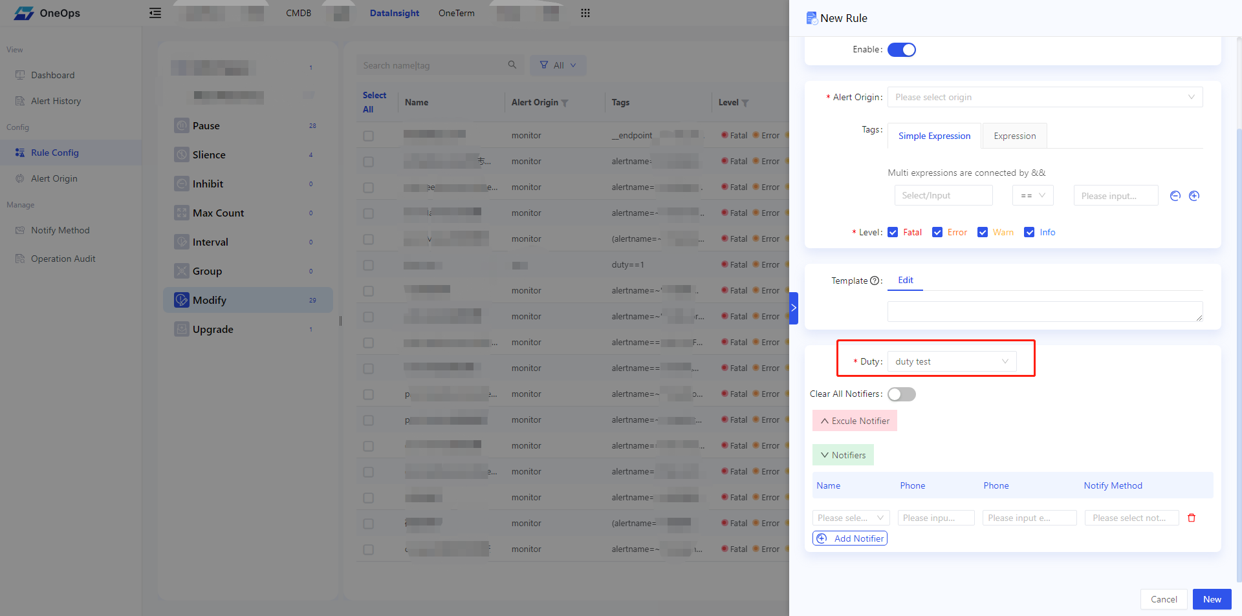Open the Duty dropdown showing duty test
This screenshot has height=616, width=1242.
click(952, 361)
